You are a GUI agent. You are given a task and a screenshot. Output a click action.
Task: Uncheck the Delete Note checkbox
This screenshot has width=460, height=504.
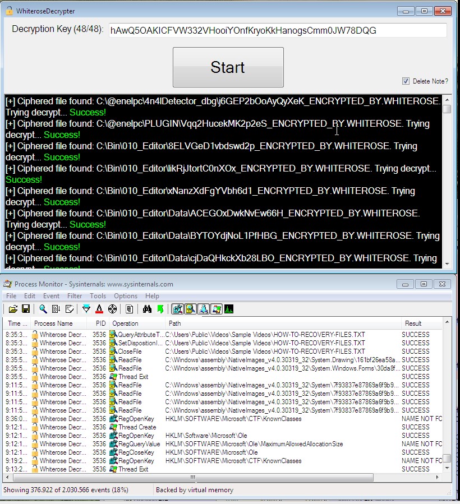point(406,81)
